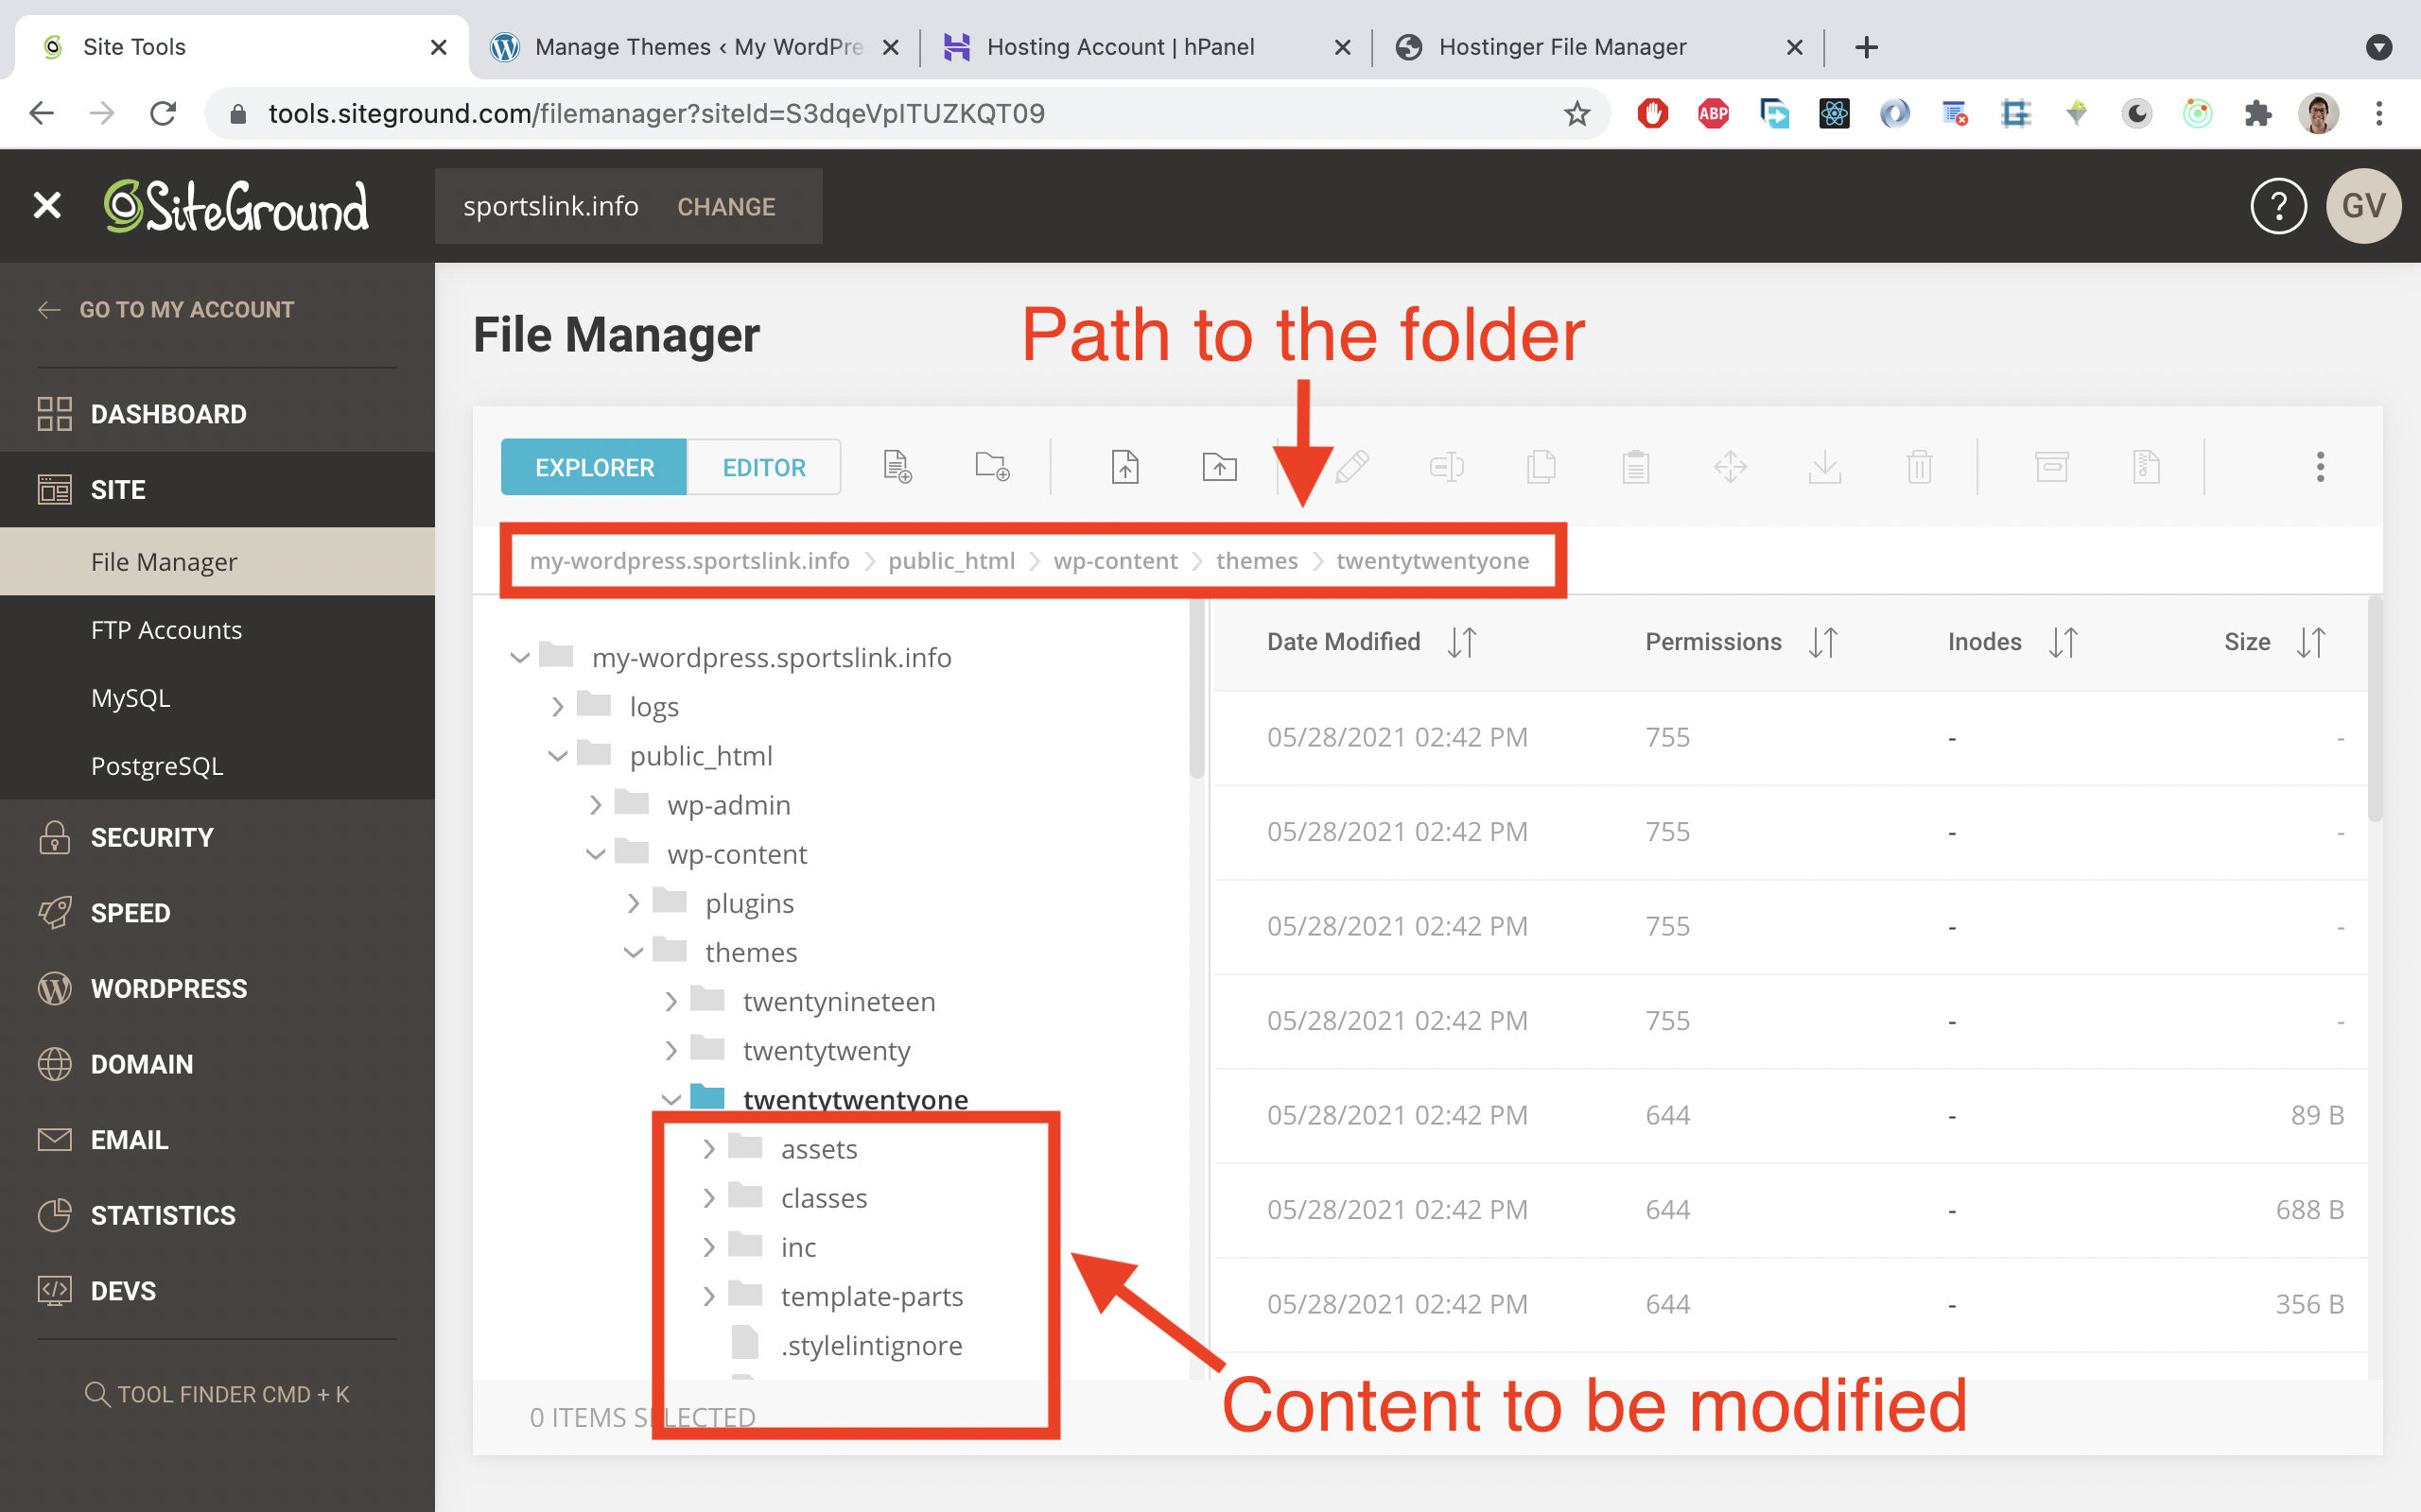Delete files with the trash icon
This screenshot has height=1512, width=2421.
point(1918,466)
